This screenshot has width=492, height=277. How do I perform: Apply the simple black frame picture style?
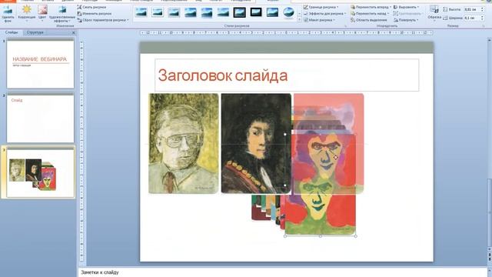[272, 12]
